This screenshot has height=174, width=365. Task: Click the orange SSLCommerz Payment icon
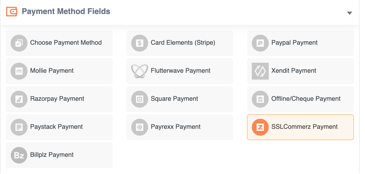260,127
